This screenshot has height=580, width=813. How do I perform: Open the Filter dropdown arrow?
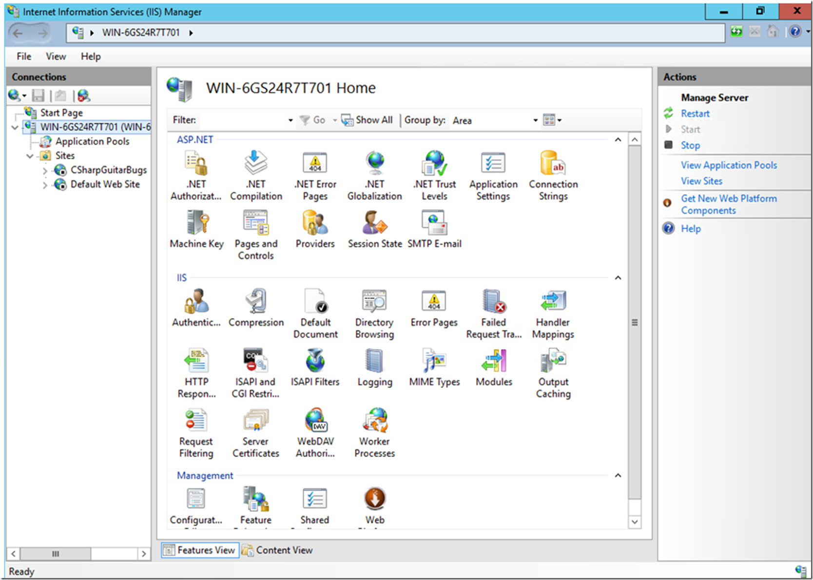coord(290,120)
